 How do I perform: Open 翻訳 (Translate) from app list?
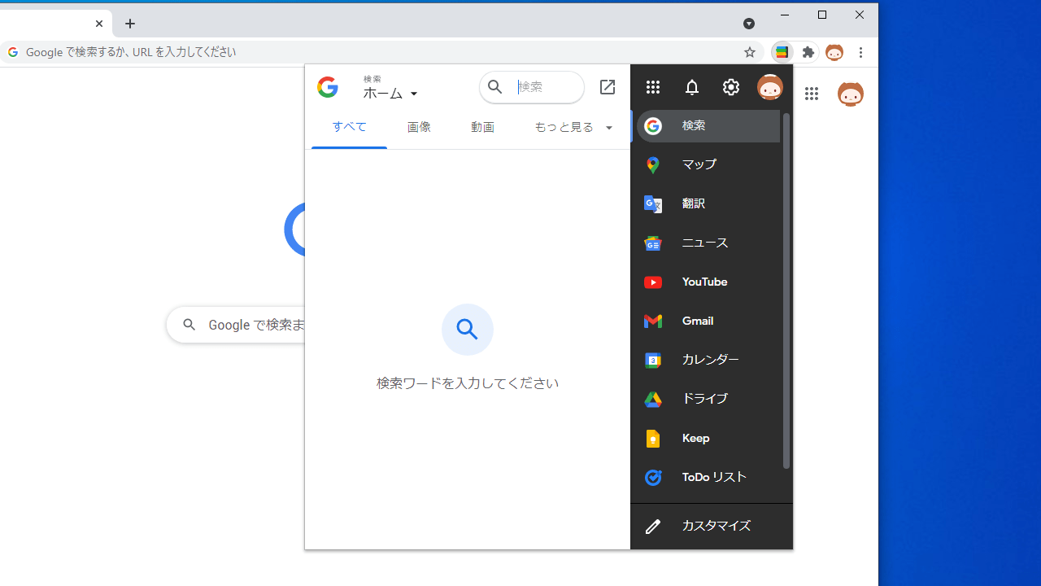pyautogui.click(x=708, y=203)
